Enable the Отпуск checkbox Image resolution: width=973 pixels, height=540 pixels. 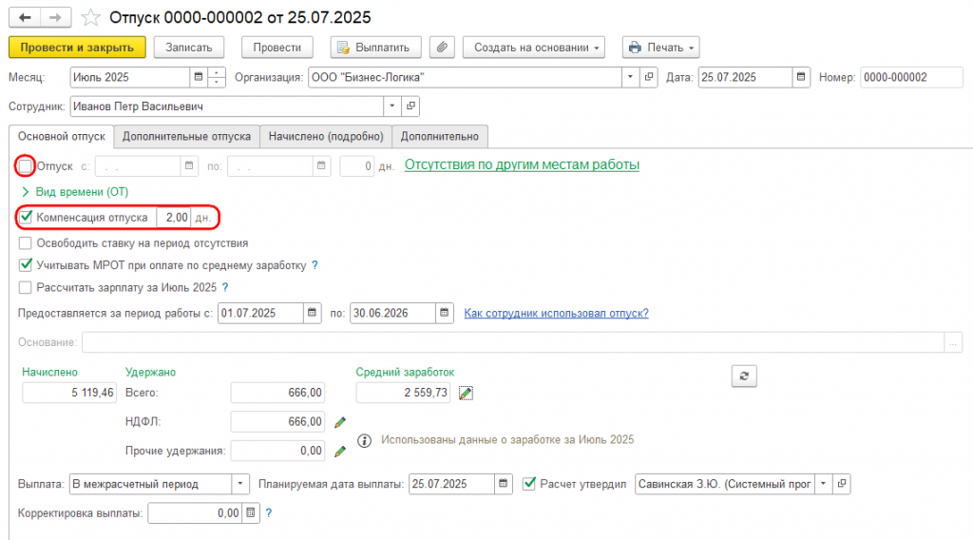click(26, 165)
